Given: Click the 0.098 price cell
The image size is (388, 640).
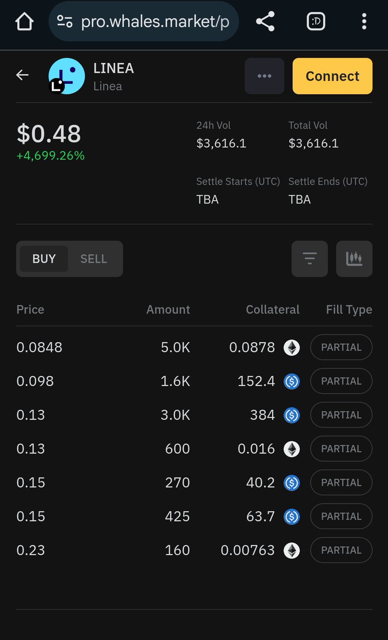Looking at the screenshot, I should coord(35,381).
